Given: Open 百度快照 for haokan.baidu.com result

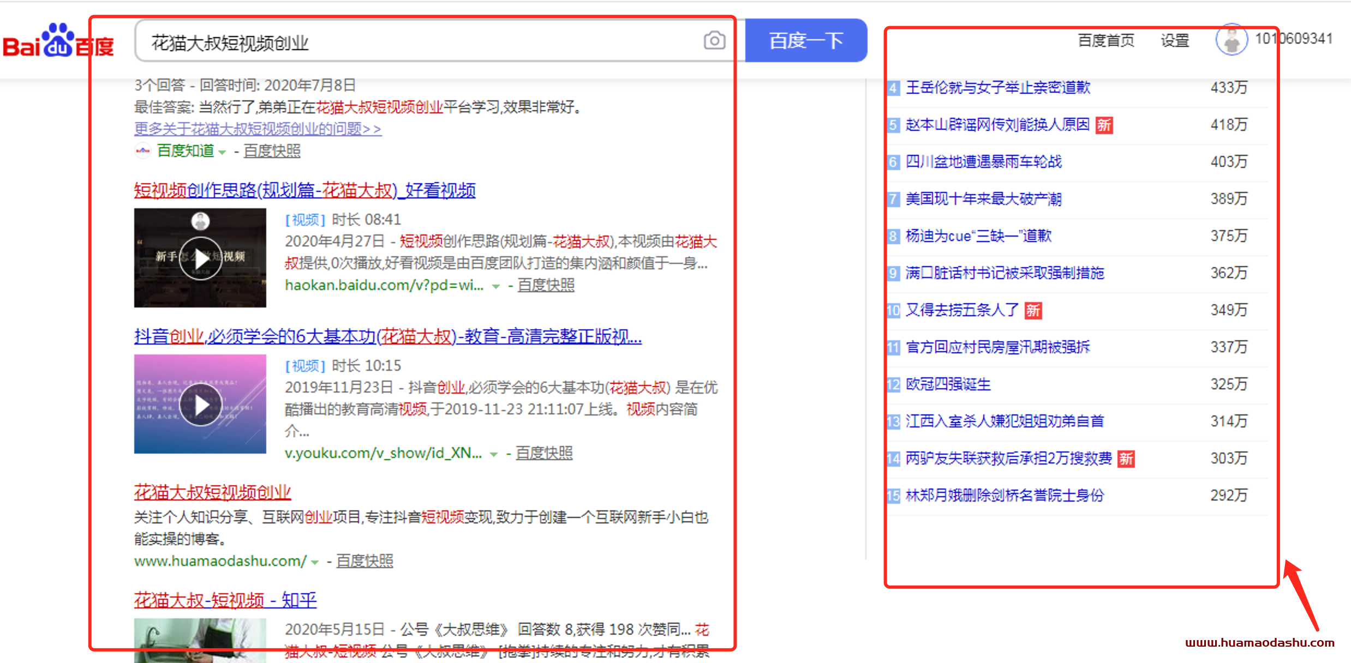Looking at the screenshot, I should click(546, 285).
